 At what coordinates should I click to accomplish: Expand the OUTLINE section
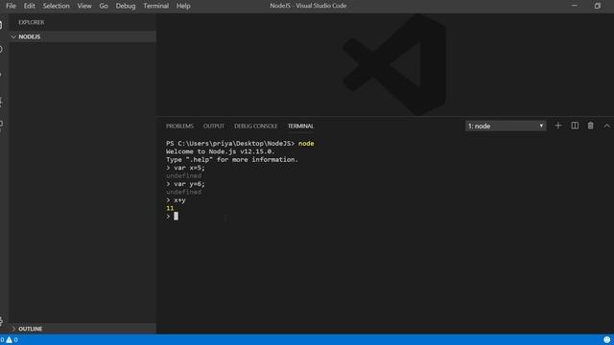(x=83, y=329)
